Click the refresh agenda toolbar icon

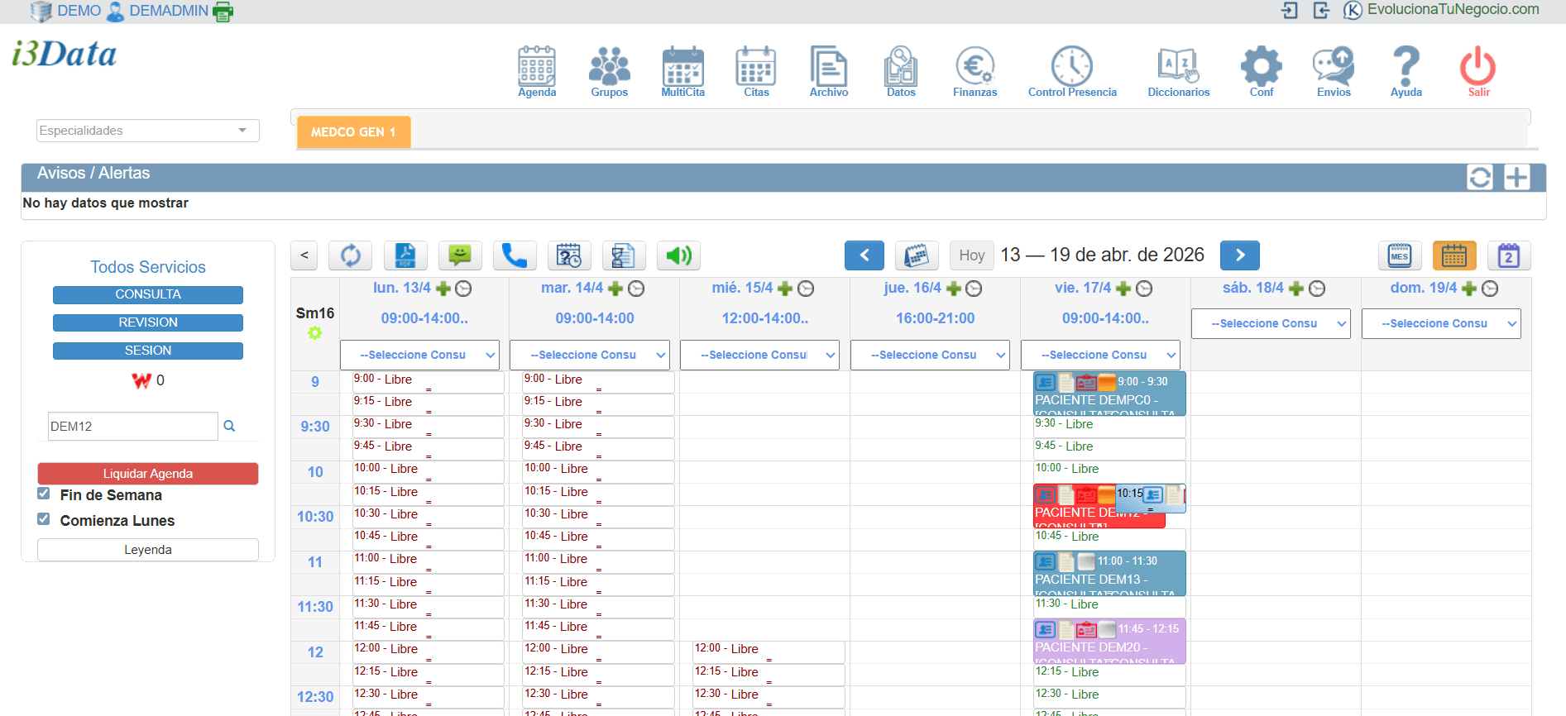tap(350, 255)
